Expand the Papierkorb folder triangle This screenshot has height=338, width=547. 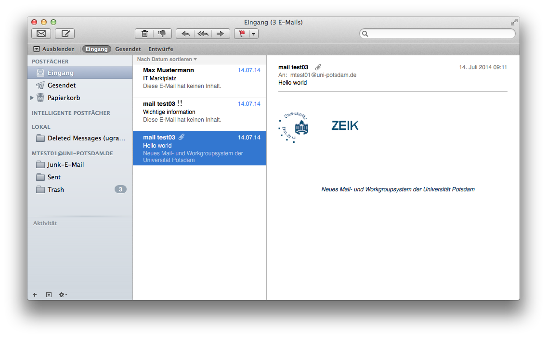(32, 98)
